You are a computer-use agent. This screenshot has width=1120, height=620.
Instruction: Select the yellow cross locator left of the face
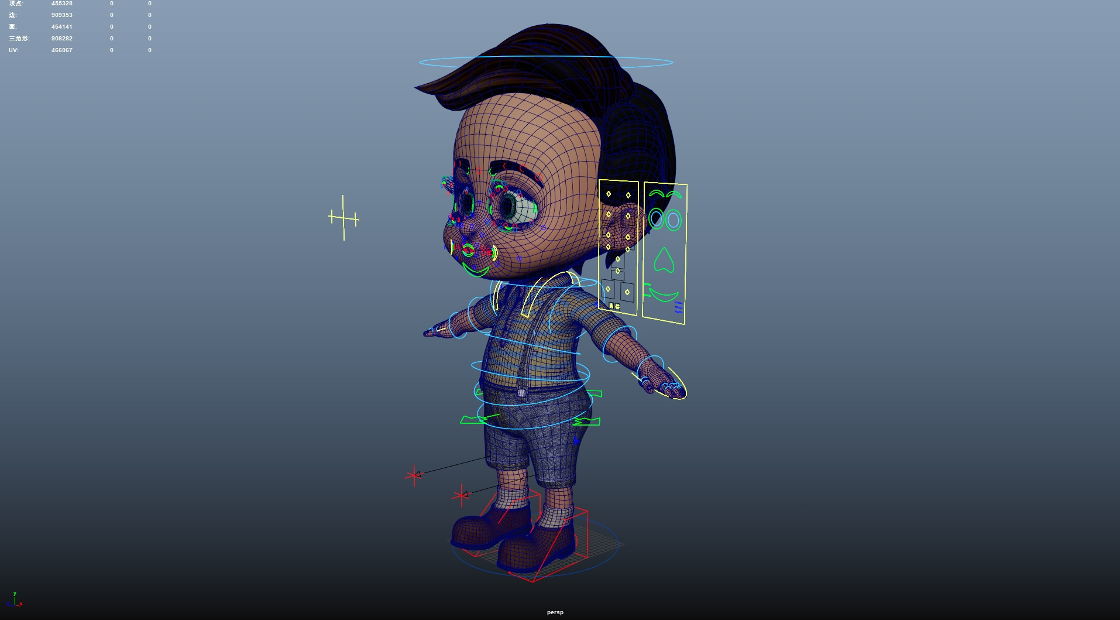click(343, 218)
